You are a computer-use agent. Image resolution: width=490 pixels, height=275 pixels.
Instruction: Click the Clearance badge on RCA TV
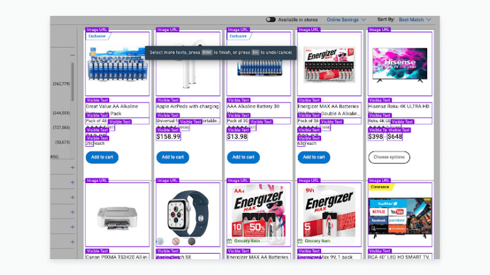coord(381,187)
